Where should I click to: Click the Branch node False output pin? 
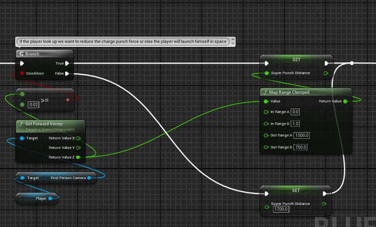[x=67, y=73]
